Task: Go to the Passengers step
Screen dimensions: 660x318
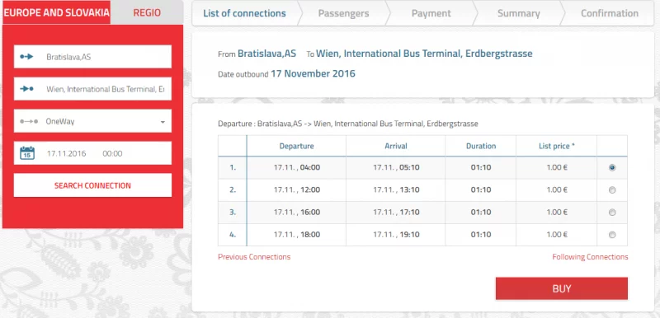Action: pos(343,13)
